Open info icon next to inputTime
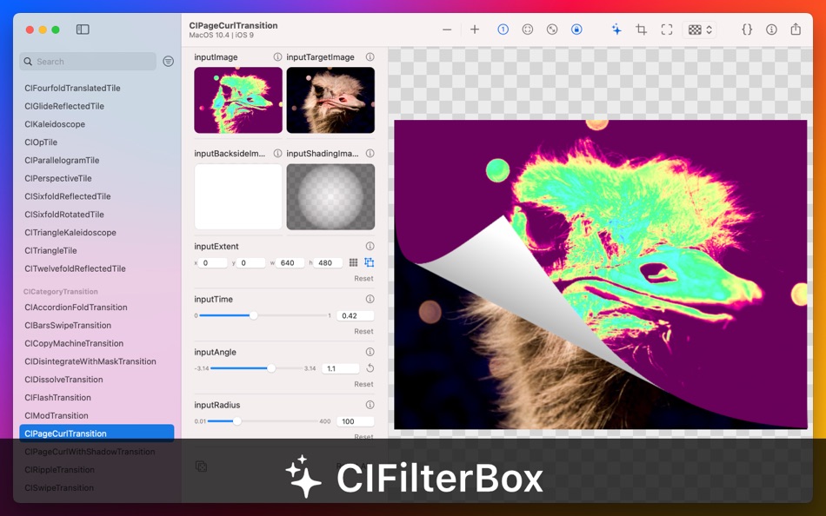Image resolution: width=826 pixels, height=516 pixels. click(x=370, y=299)
